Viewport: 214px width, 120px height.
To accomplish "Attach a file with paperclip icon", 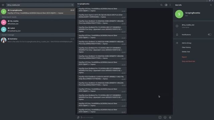I will pos(78,117).
